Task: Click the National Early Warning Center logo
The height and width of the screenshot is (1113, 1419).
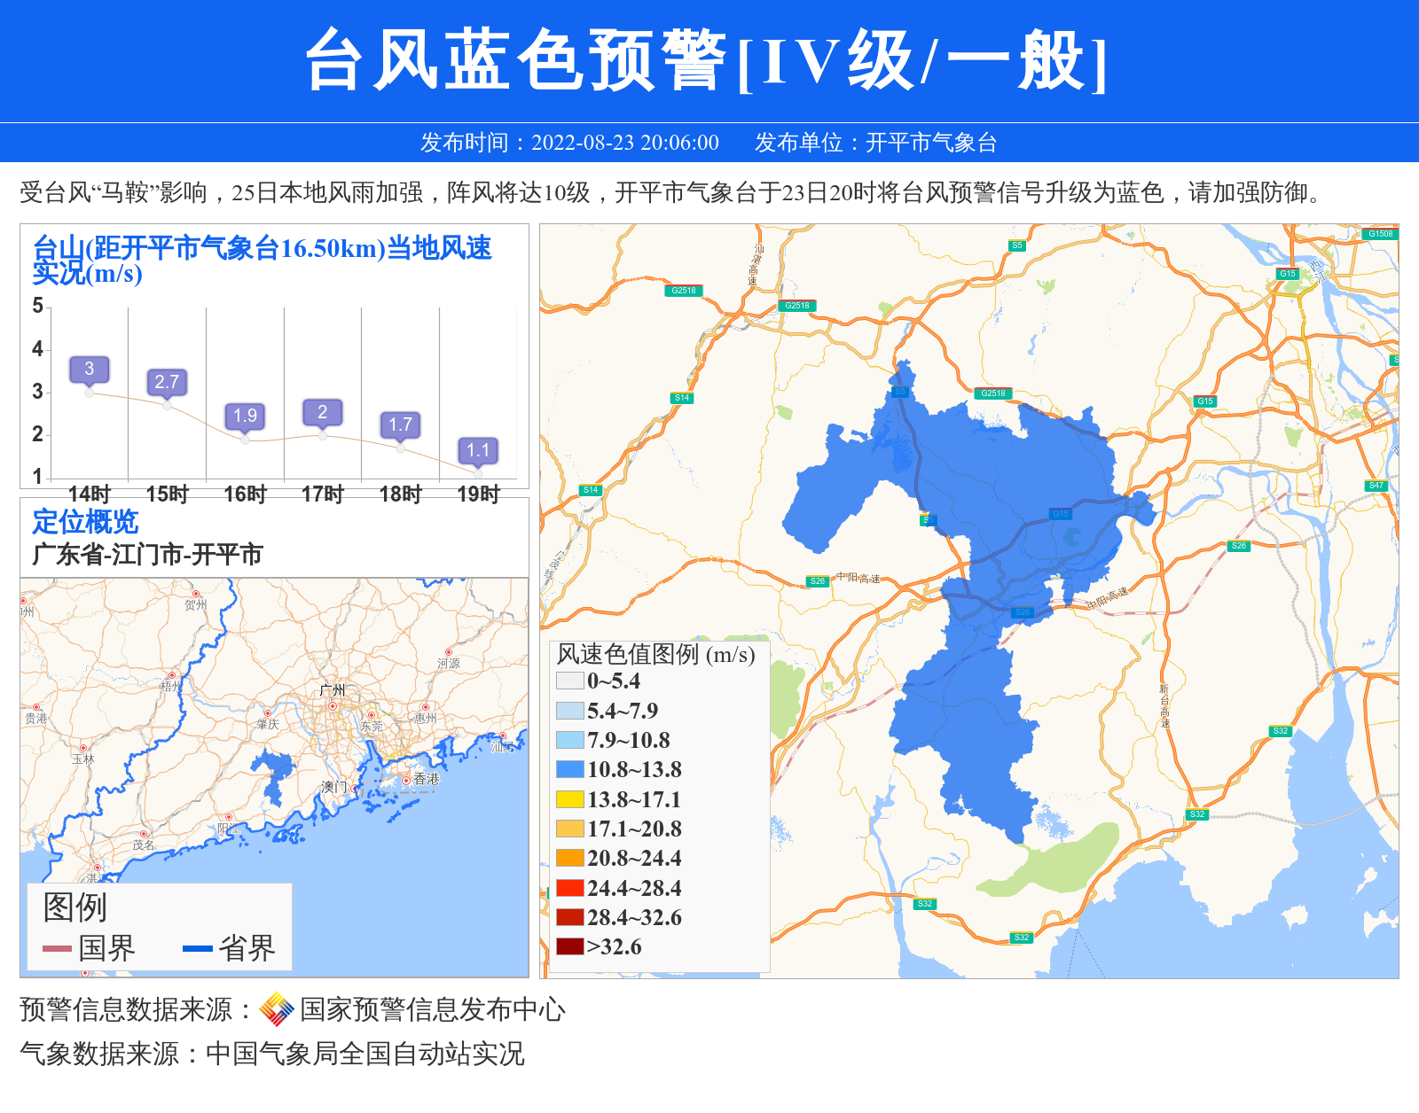Action: (x=277, y=1009)
